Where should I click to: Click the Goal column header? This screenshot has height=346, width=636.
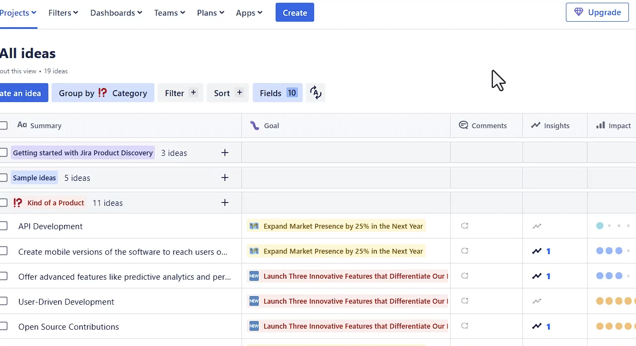(271, 125)
